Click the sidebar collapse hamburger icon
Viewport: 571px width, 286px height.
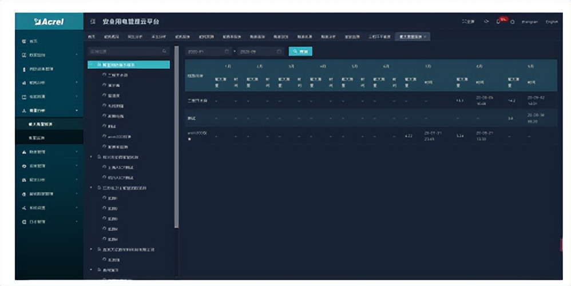[93, 22]
